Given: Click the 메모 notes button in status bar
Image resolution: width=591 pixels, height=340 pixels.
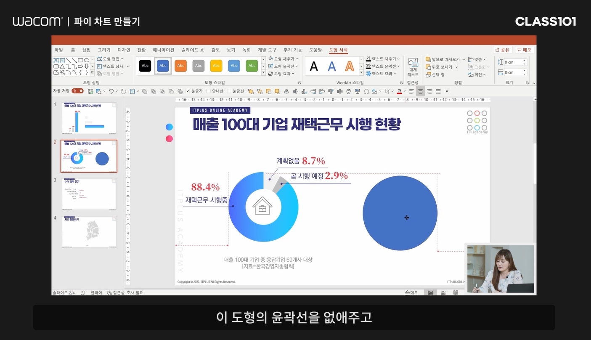Looking at the screenshot, I should 411,292.
